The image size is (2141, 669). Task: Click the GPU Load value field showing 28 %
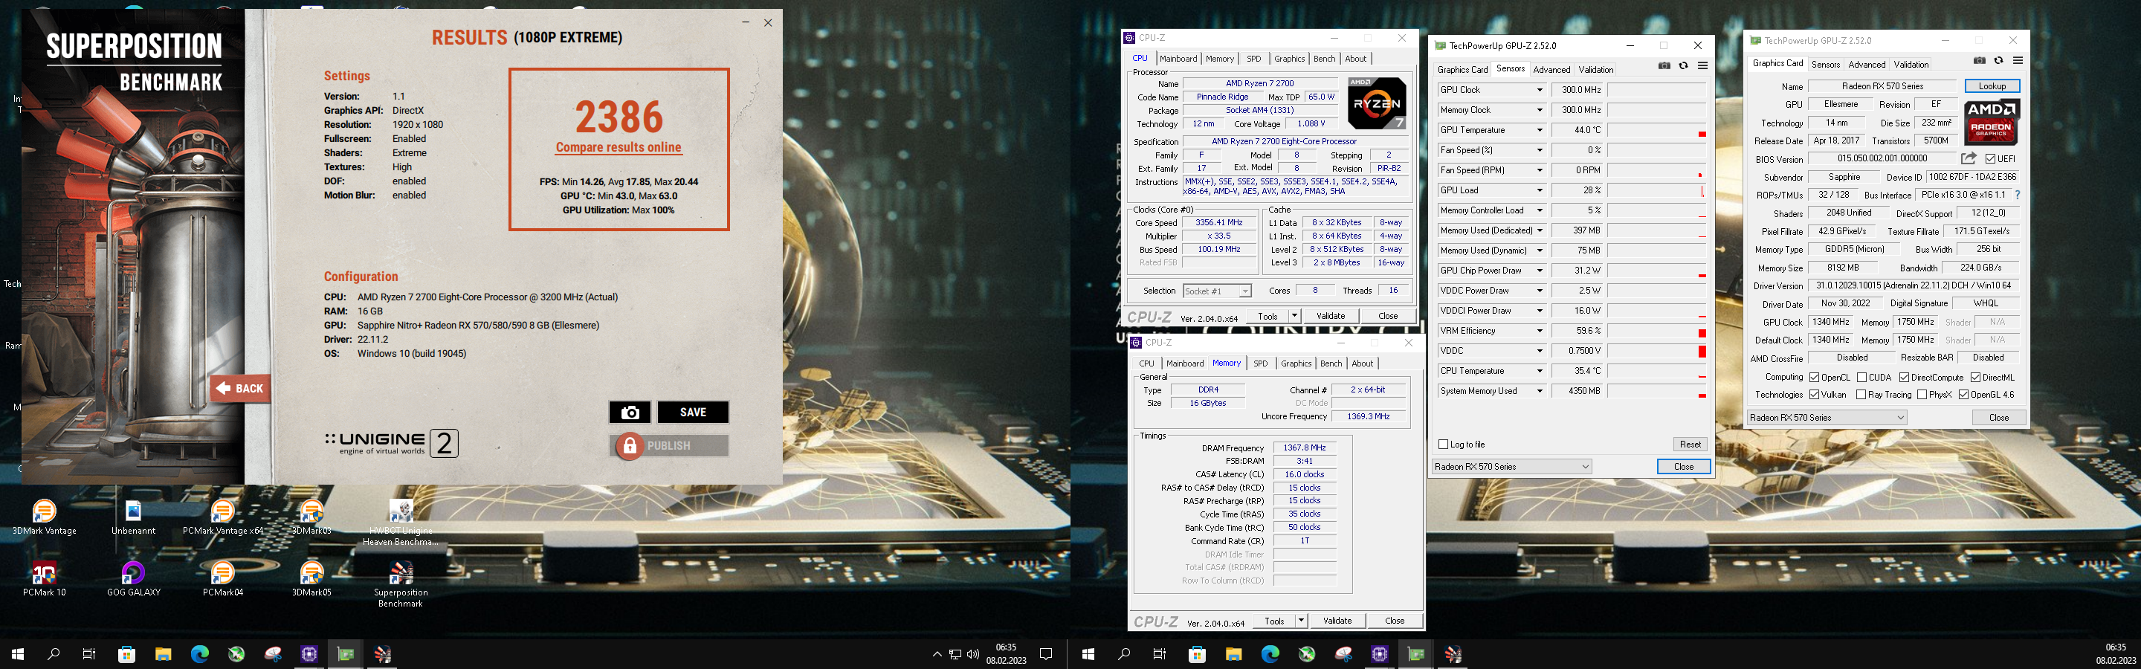(x=1577, y=190)
